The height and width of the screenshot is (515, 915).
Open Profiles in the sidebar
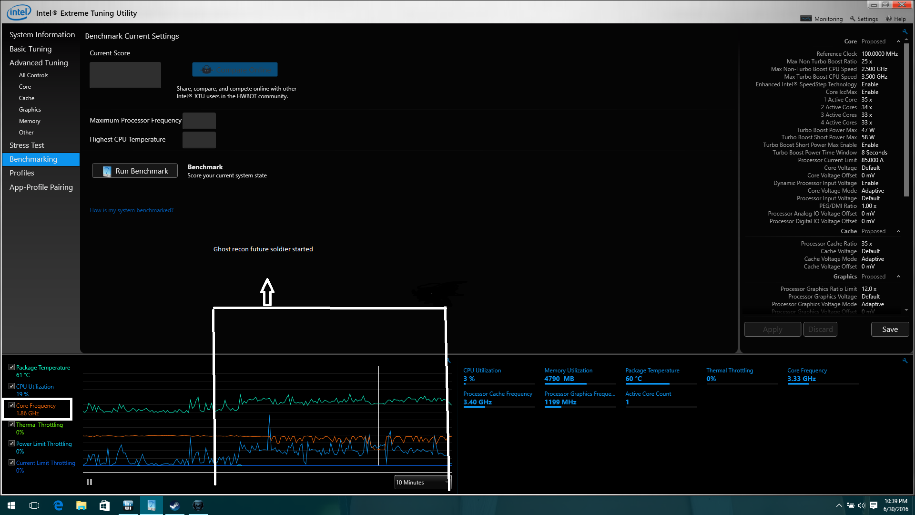22,173
